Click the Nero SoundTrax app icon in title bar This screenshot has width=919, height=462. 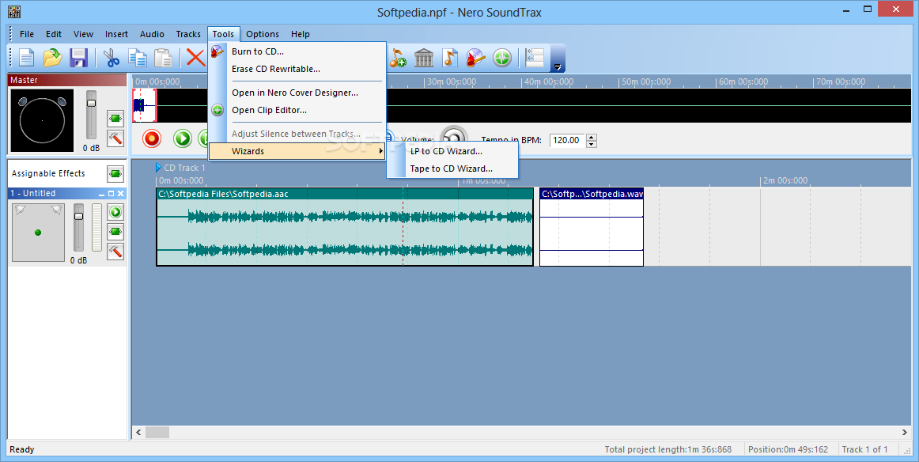(x=14, y=11)
